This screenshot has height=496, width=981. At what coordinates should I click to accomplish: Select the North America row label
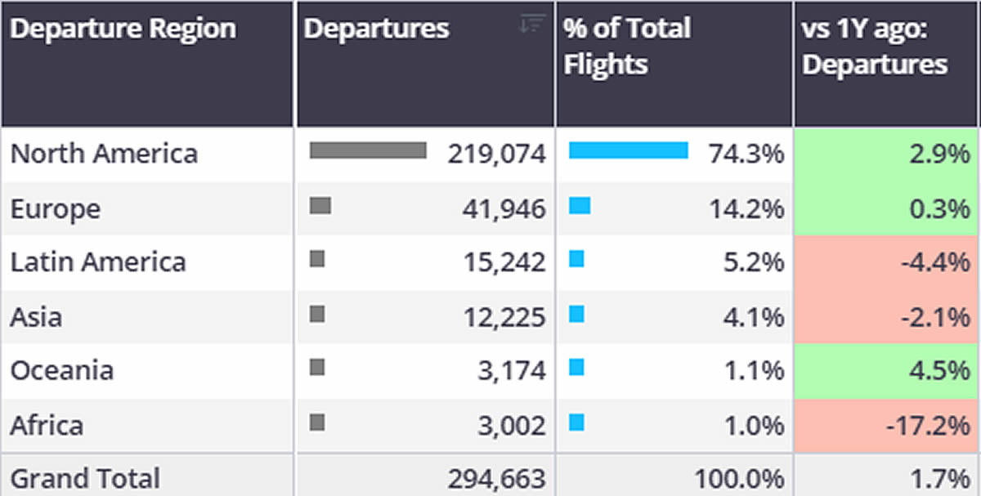(104, 154)
